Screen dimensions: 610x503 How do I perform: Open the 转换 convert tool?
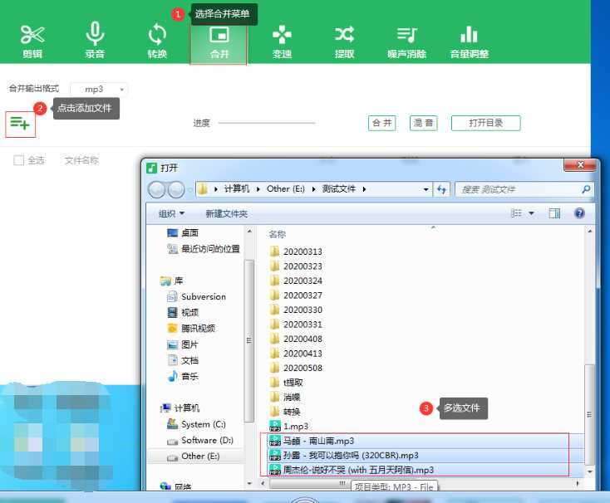click(157, 40)
